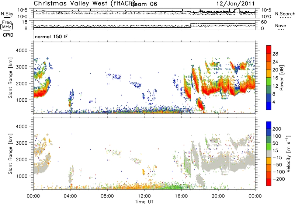Click the positive "200" velocity colorbar label
The height and width of the screenshot is (204, 295).
point(277,129)
